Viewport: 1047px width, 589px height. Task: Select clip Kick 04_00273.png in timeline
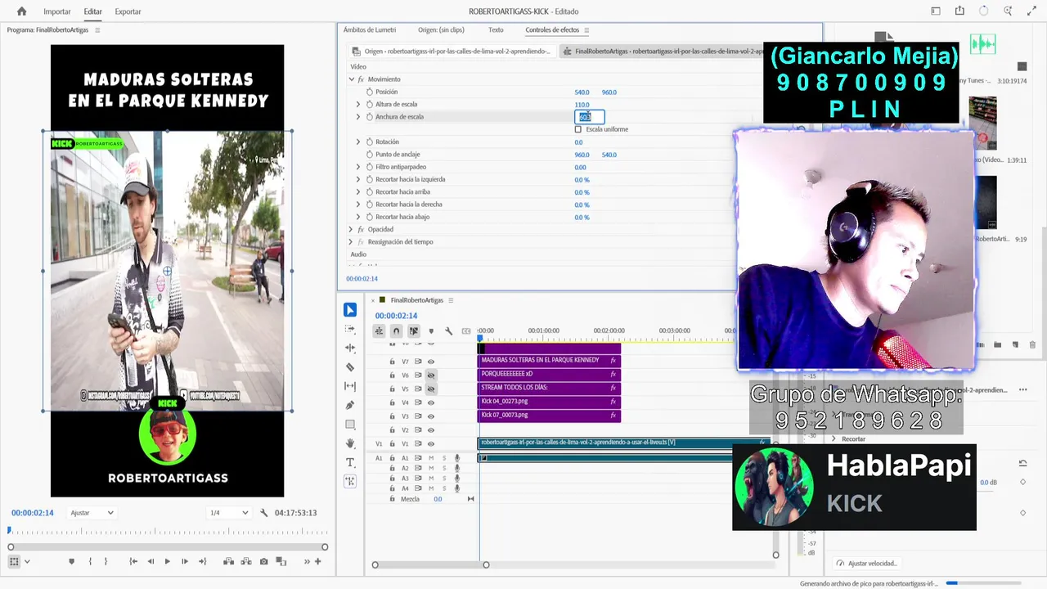[x=549, y=402]
